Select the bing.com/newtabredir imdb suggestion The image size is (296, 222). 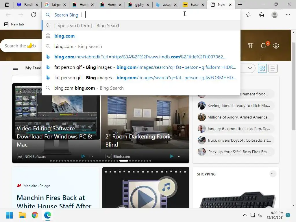tap(141, 57)
